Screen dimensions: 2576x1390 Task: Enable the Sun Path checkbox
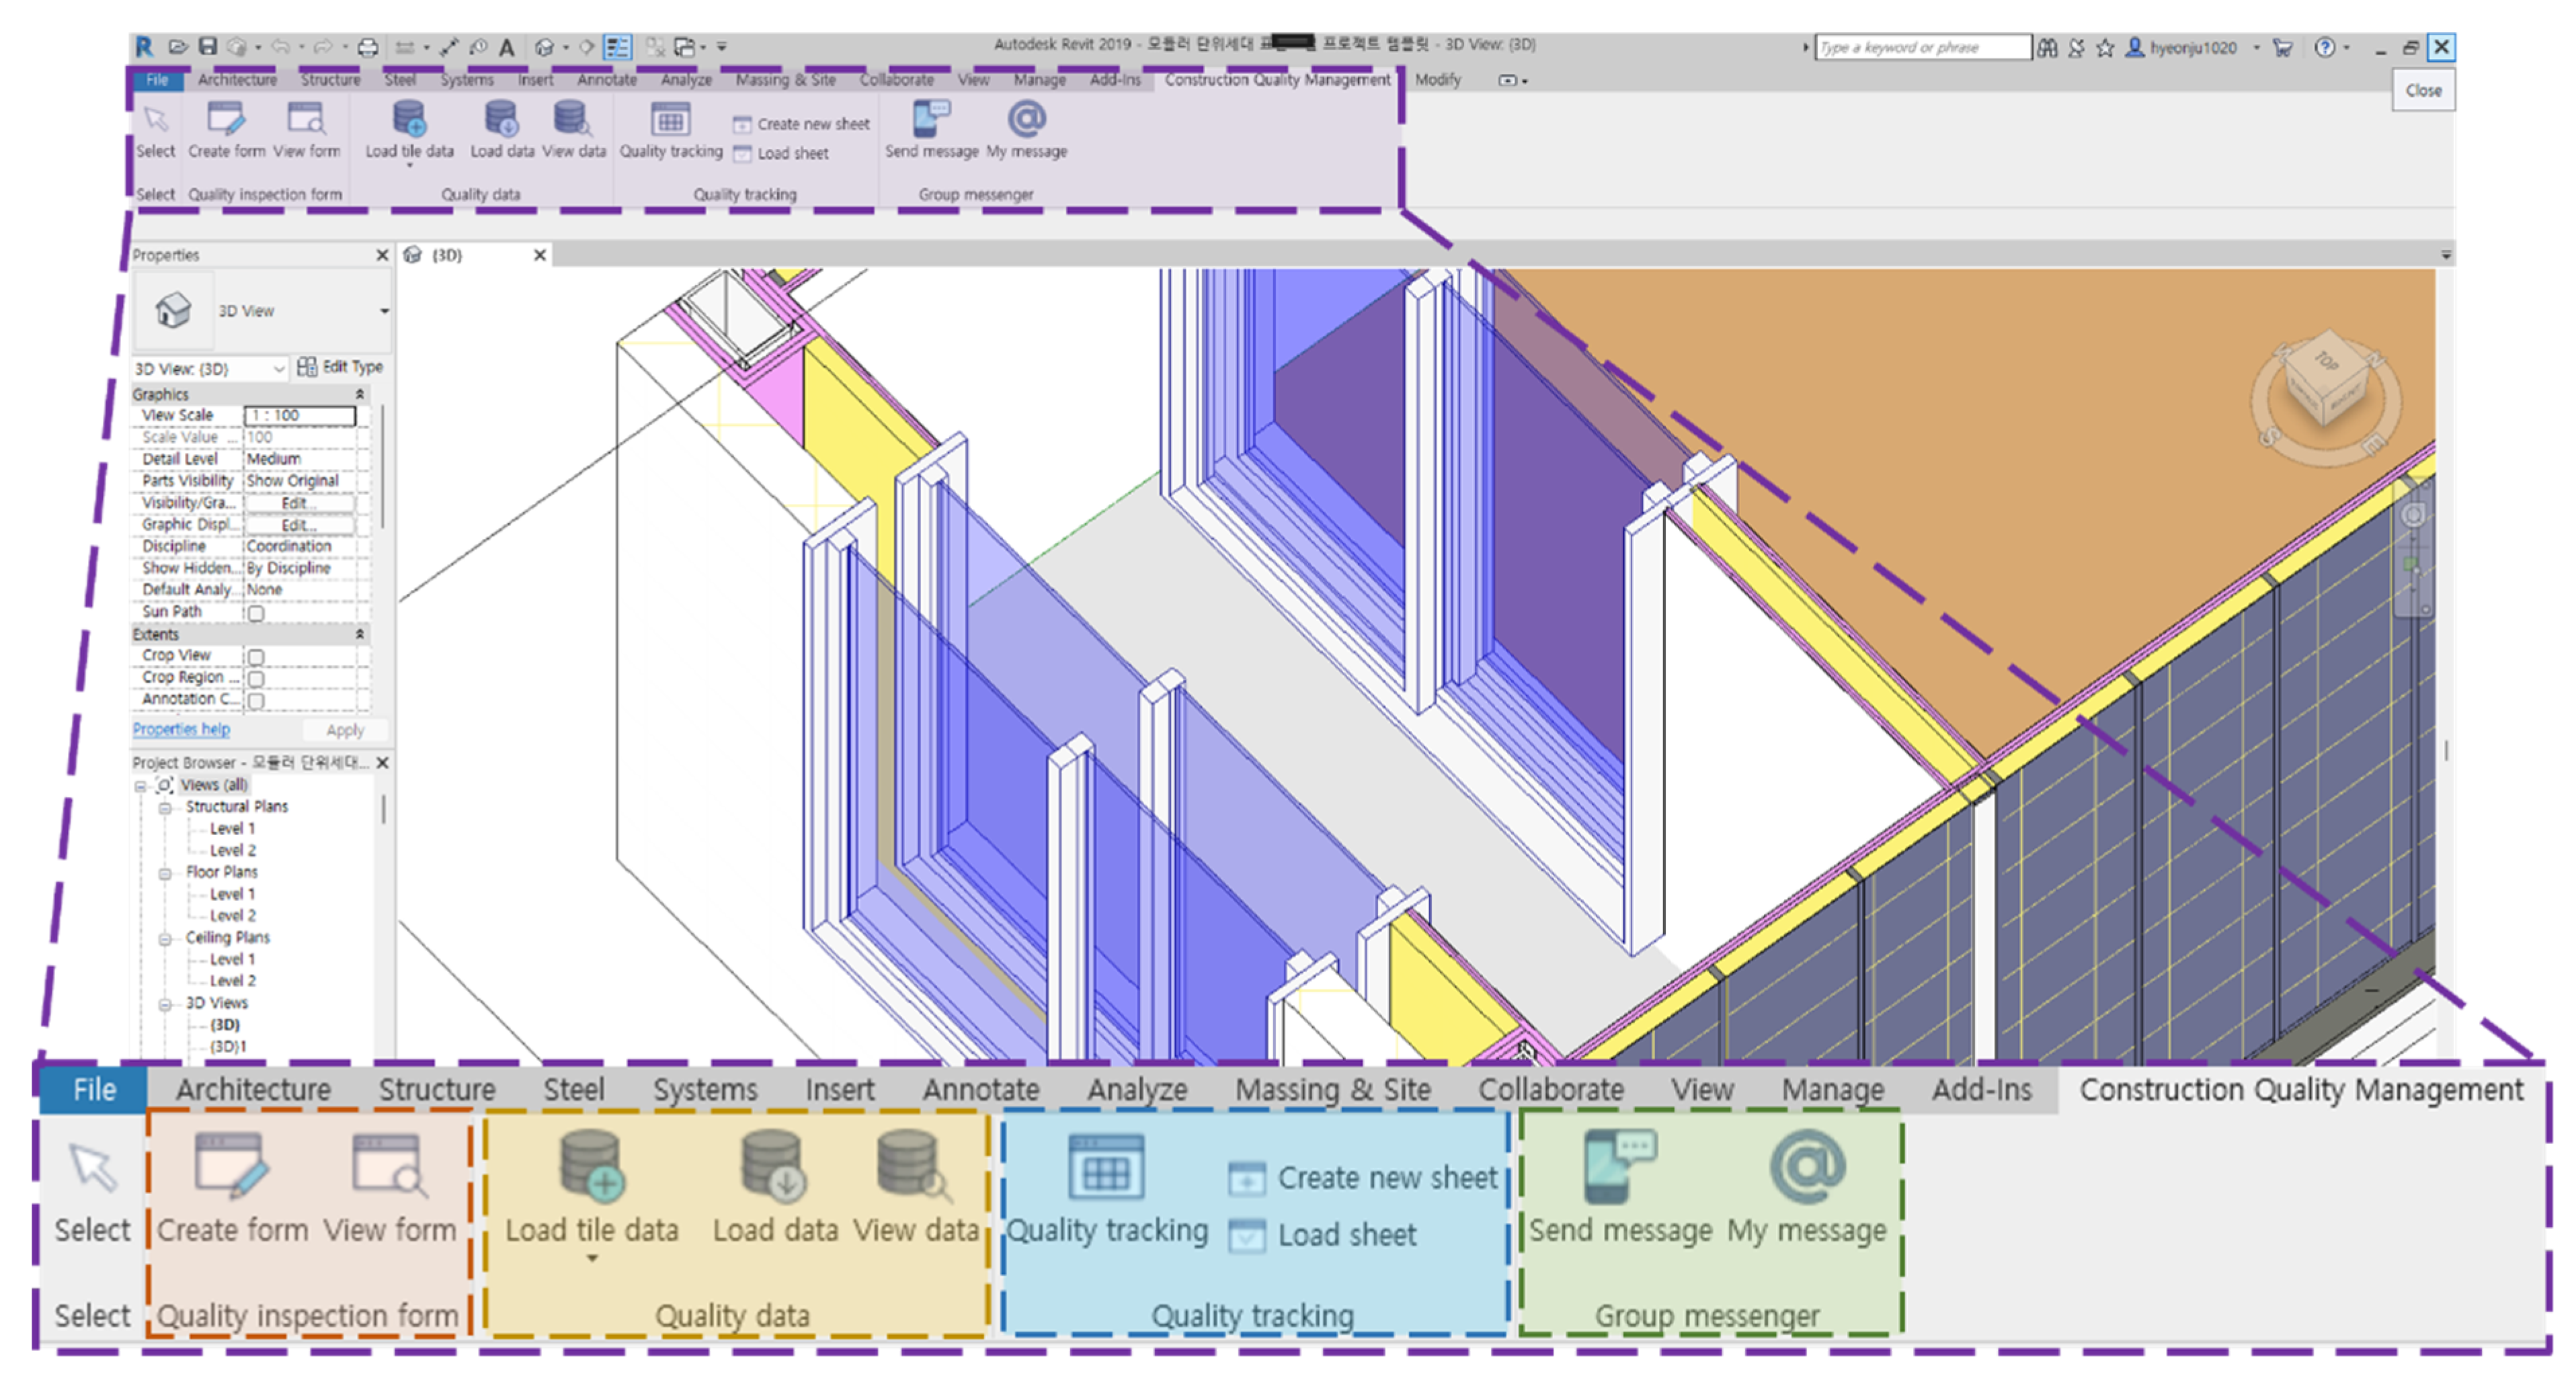click(256, 613)
